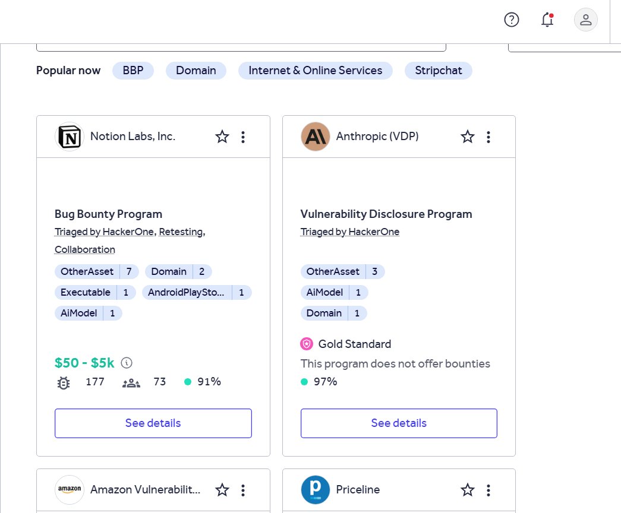Star the Amazon Vulnerability program

[x=222, y=490]
